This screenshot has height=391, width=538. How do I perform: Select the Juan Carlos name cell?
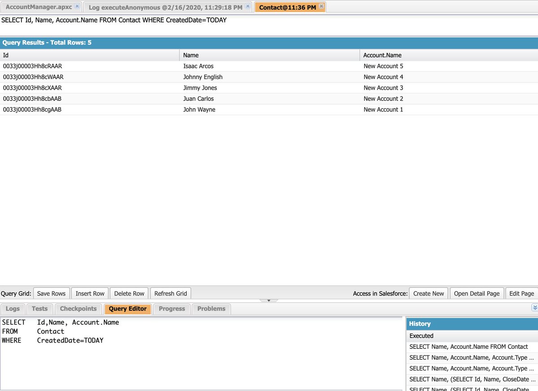click(x=269, y=99)
